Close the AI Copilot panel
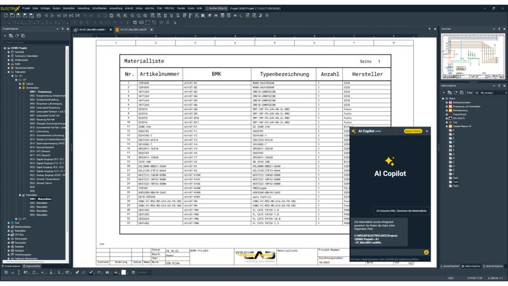The width and height of the screenshot is (508, 286). [x=427, y=131]
